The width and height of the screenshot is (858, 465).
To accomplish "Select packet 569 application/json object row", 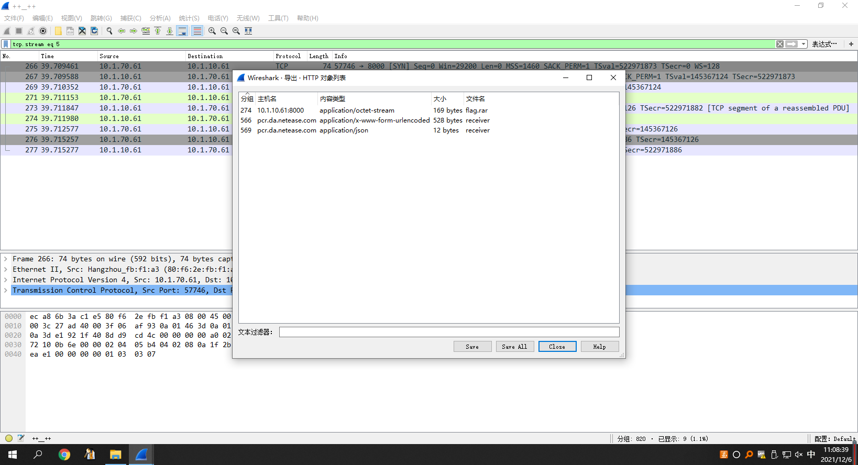I will (x=428, y=130).
